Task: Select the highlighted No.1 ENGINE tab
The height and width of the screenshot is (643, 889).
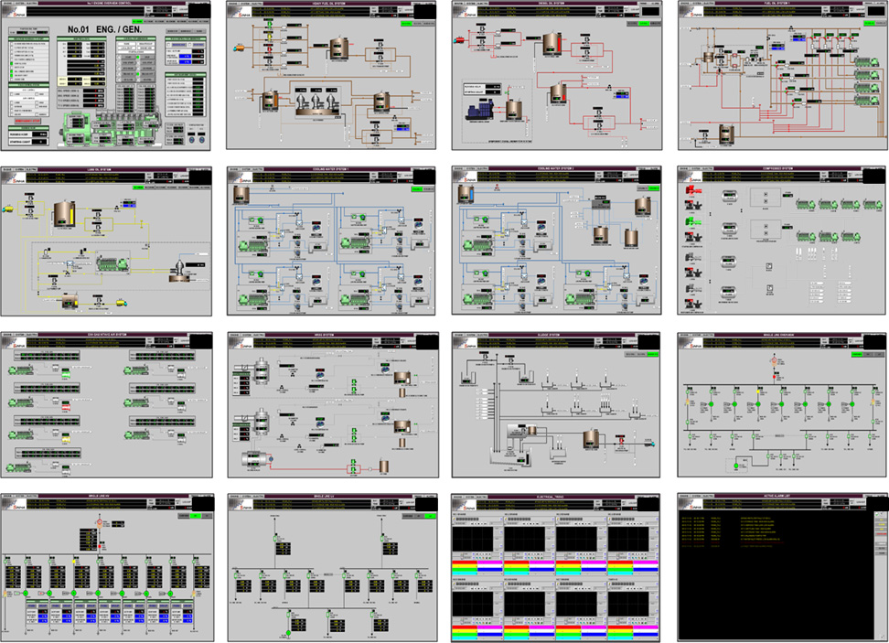Action: click(x=136, y=21)
